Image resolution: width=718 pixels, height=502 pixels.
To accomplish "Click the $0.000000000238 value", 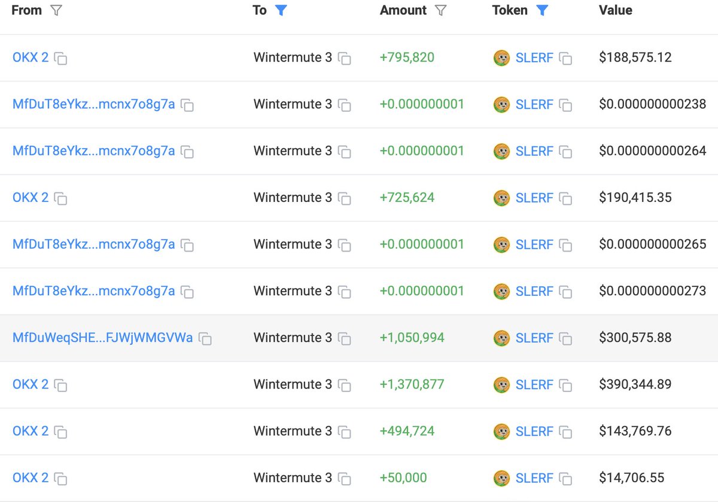I will (653, 104).
